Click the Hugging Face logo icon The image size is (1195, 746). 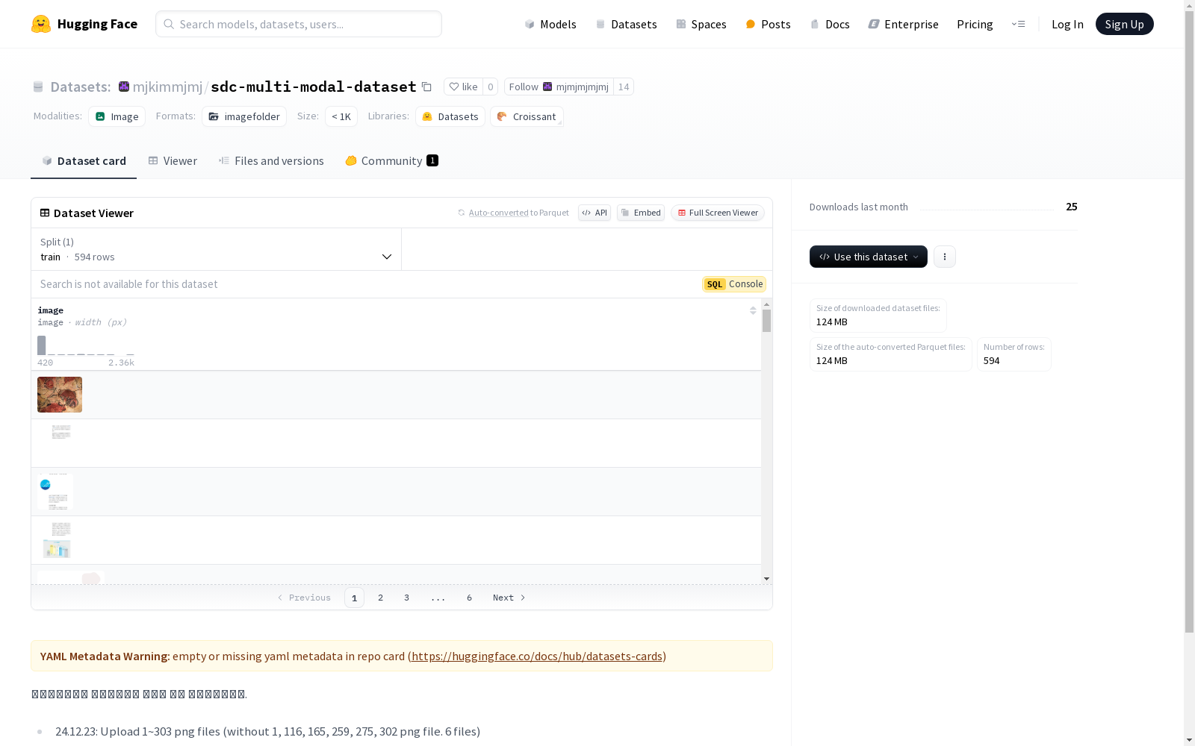tap(41, 24)
